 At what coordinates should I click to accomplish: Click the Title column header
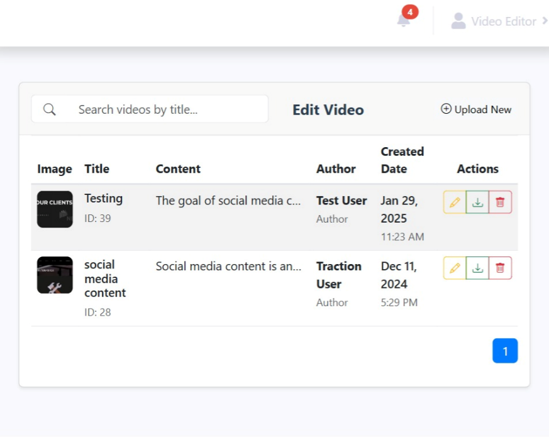[x=97, y=169]
